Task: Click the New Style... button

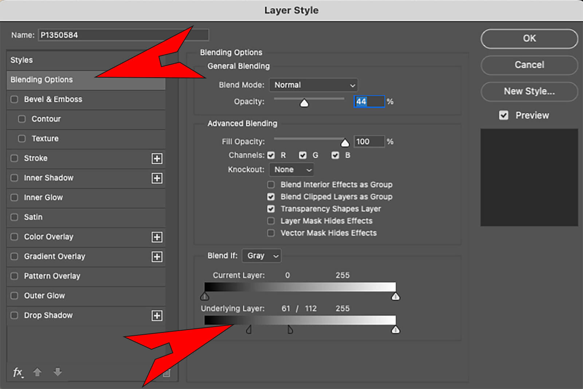Action: click(529, 91)
